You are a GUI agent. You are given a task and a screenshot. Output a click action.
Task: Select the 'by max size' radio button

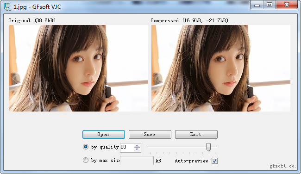pos(86,160)
